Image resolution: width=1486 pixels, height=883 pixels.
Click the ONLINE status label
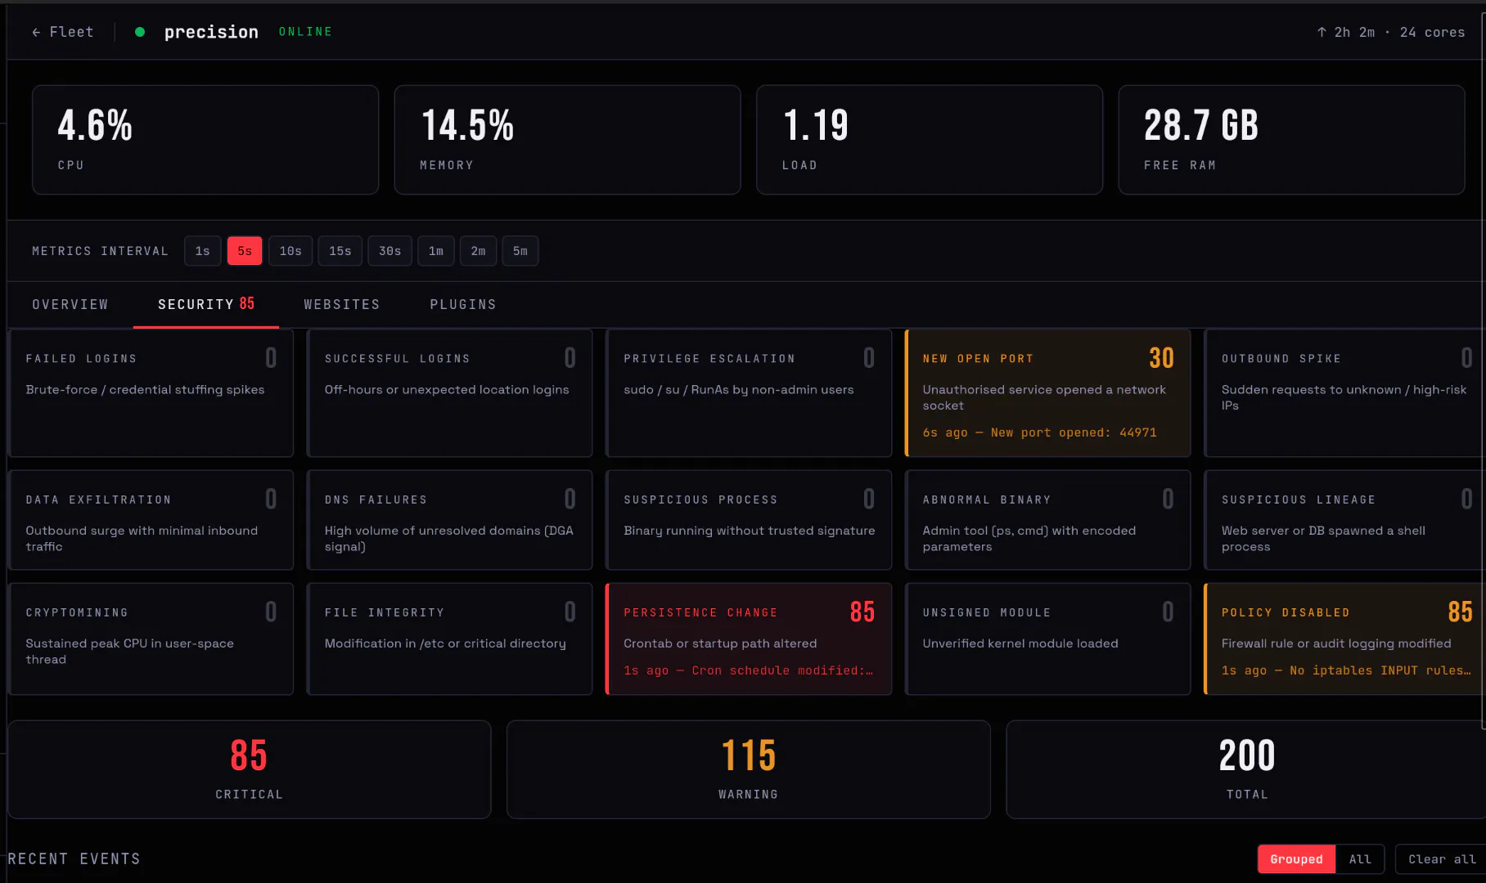pyautogui.click(x=305, y=31)
